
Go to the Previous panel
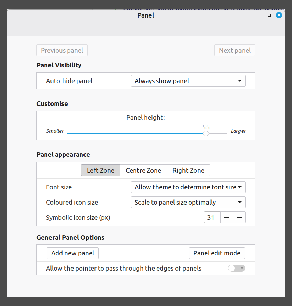[62, 50]
